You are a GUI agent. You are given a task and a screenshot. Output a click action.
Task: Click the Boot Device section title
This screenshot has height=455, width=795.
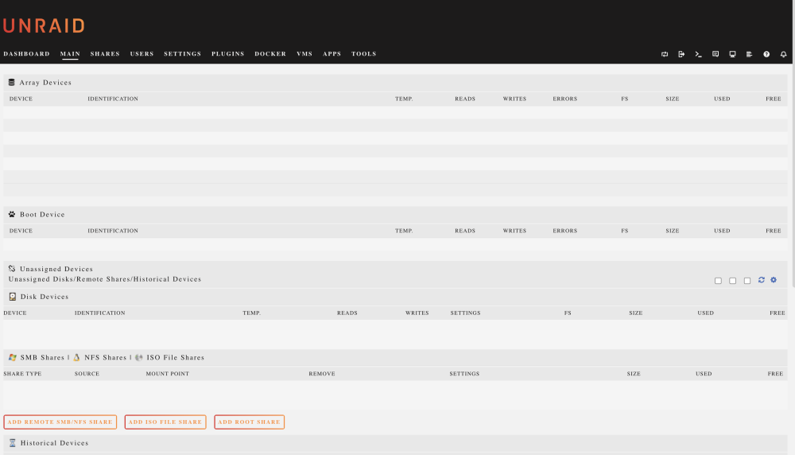(43, 214)
